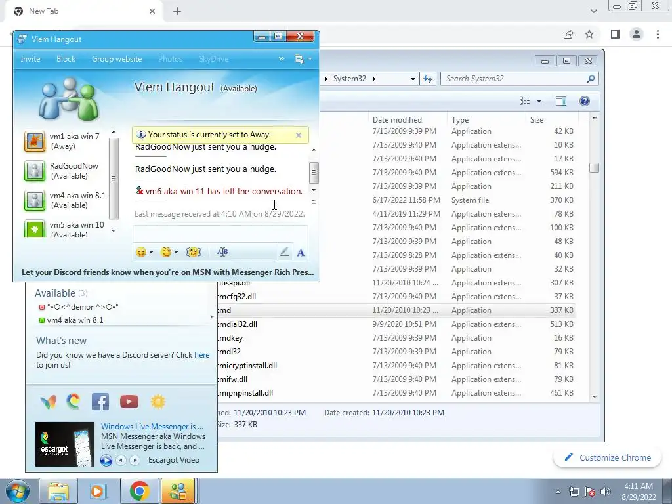672x504 pixels.
Task: Open Chrome three-dot menu
Action: point(658,34)
